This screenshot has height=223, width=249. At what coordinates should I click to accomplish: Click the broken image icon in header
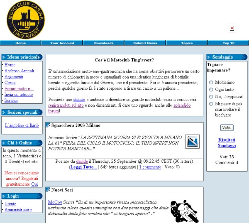232,28
